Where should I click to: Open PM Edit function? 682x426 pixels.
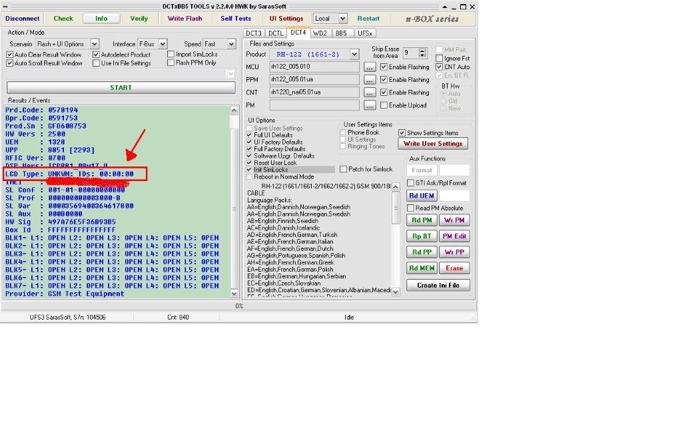454,236
